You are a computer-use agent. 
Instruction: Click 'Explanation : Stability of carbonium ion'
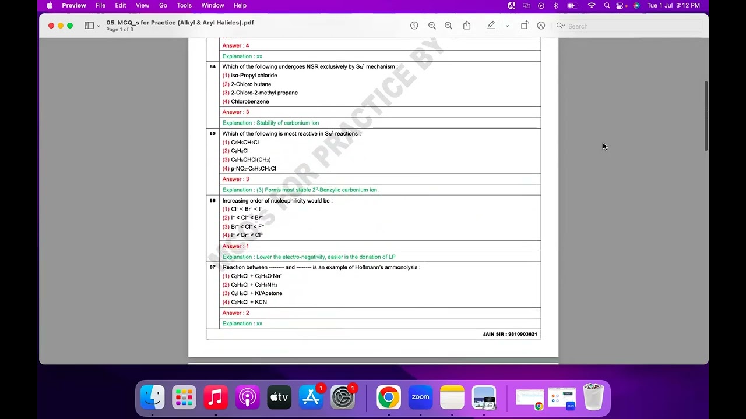[270, 123]
